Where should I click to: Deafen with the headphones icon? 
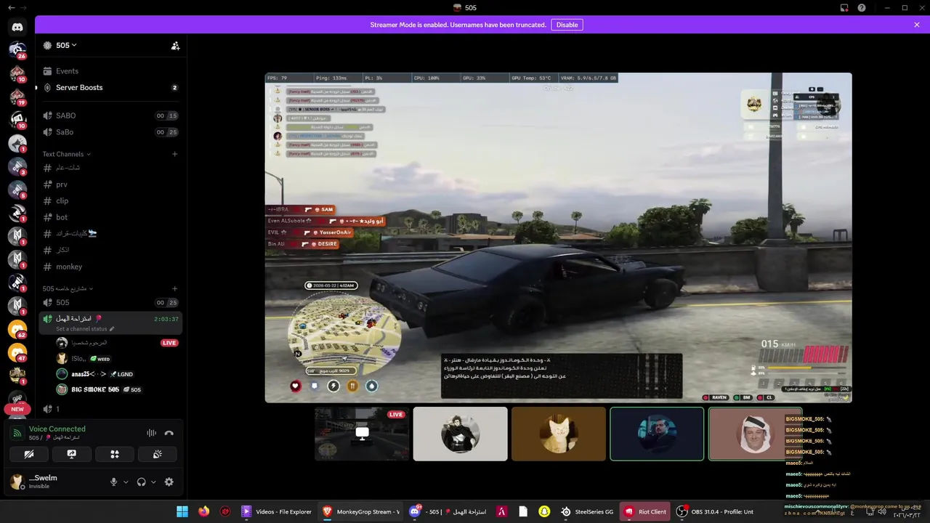pos(141,482)
